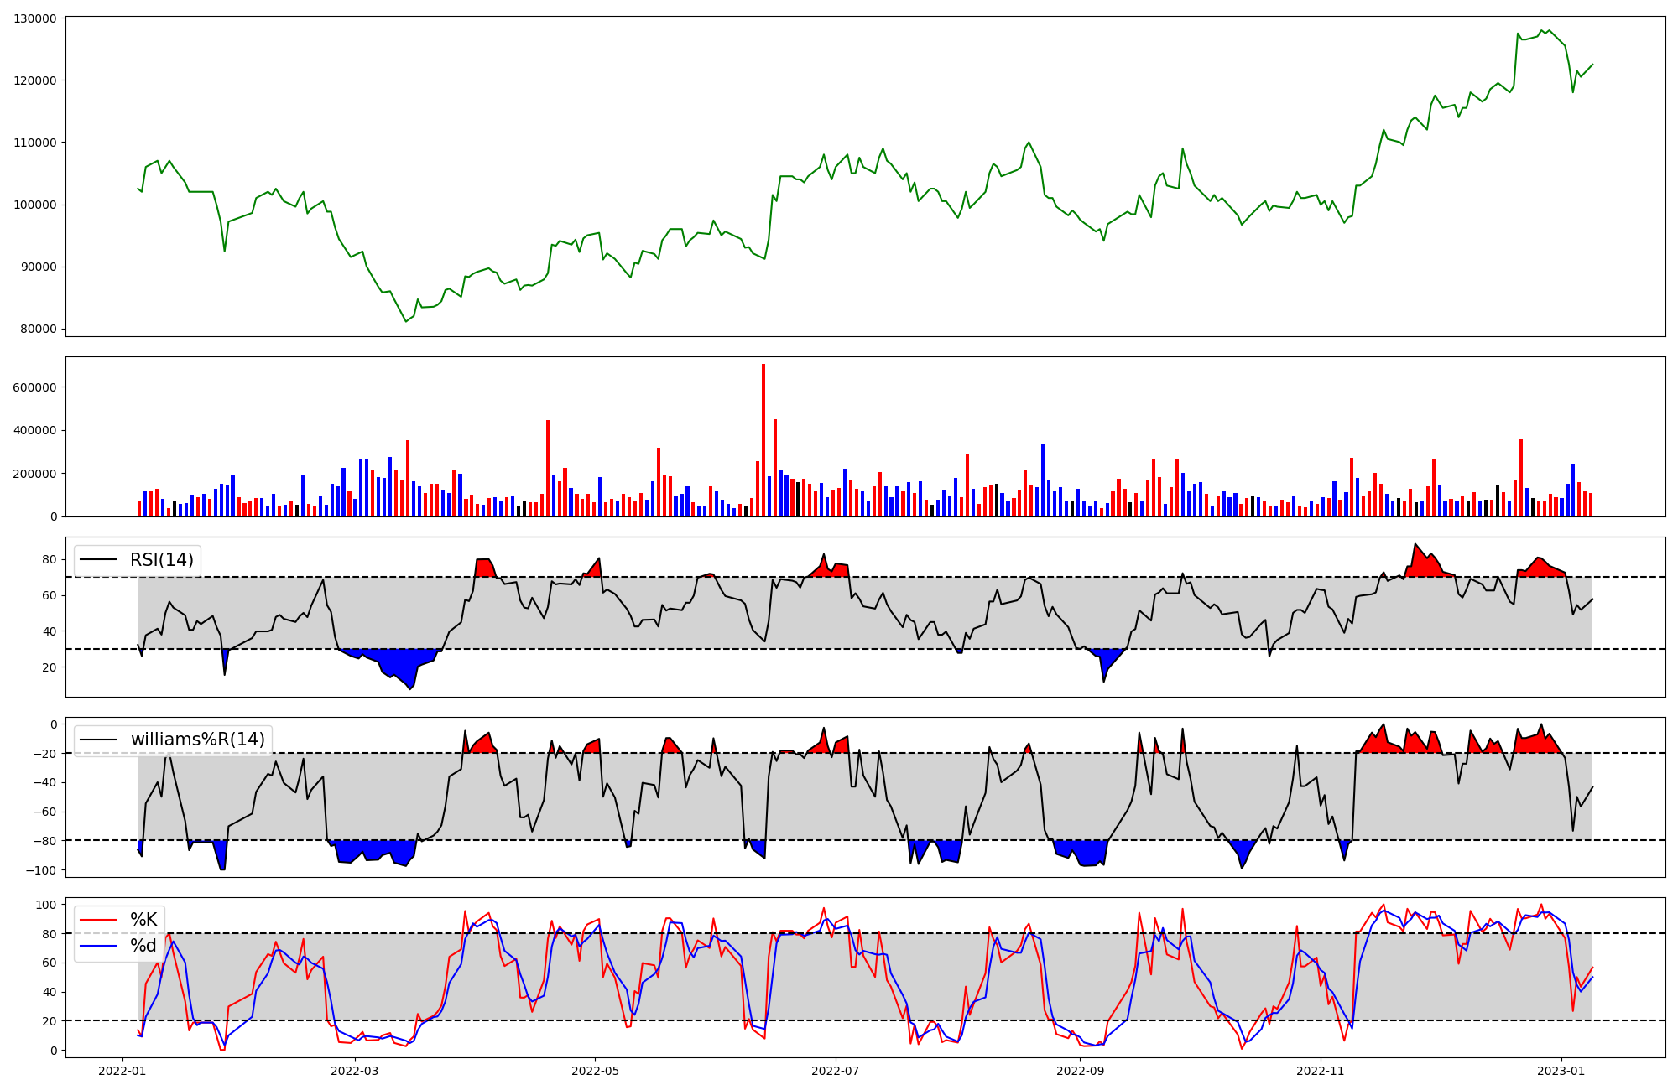This screenshot has width=1678, height=1090.
Task: Click the williams%R(14) legend label
Action: click(197, 740)
